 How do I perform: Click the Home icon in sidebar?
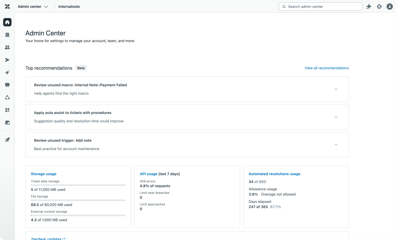(x=7, y=22)
